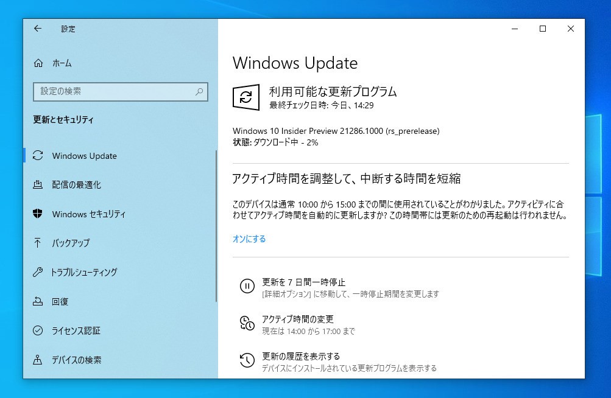The height and width of the screenshot is (398, 611).
Task: Click the sidebar vertical scrollbar
Action: [x=216, y=226]
